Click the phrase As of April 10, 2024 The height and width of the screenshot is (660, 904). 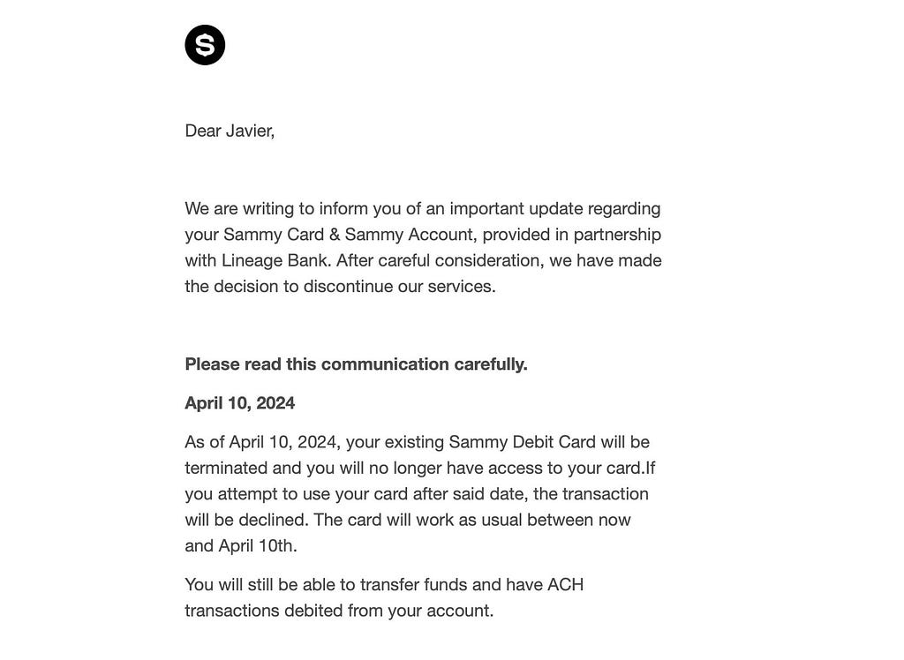click(262, 442)
